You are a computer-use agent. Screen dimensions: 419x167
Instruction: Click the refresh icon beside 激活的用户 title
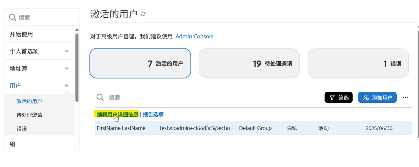(x=143, y=14)
